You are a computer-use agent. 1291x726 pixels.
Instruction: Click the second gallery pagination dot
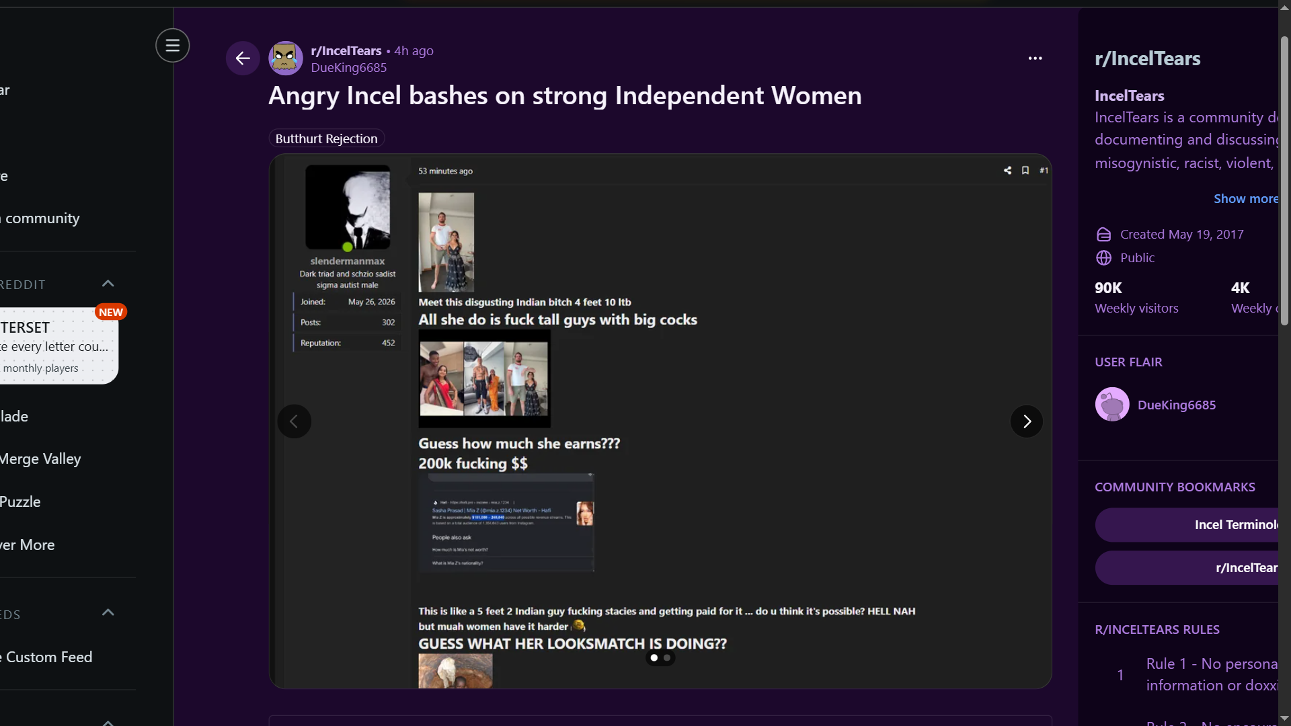[667, 658]
